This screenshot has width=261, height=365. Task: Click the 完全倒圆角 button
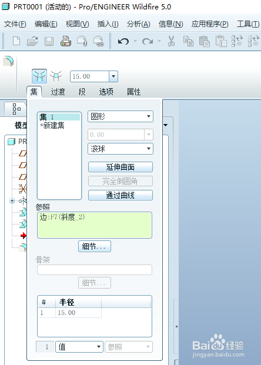click(121, 181)
